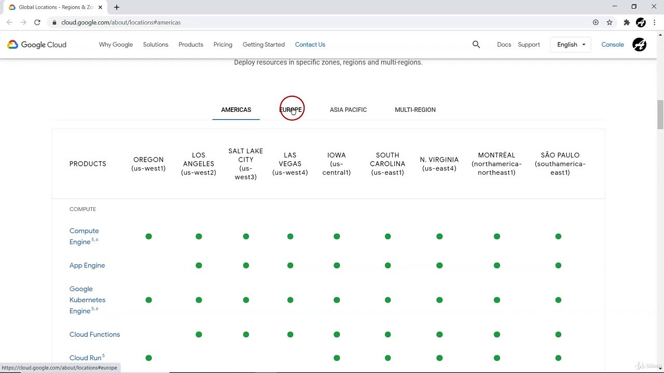The height and width of the screenshot is (373, 664).
Task: Open the browser extensions puzzle icon
Action: 627,22
